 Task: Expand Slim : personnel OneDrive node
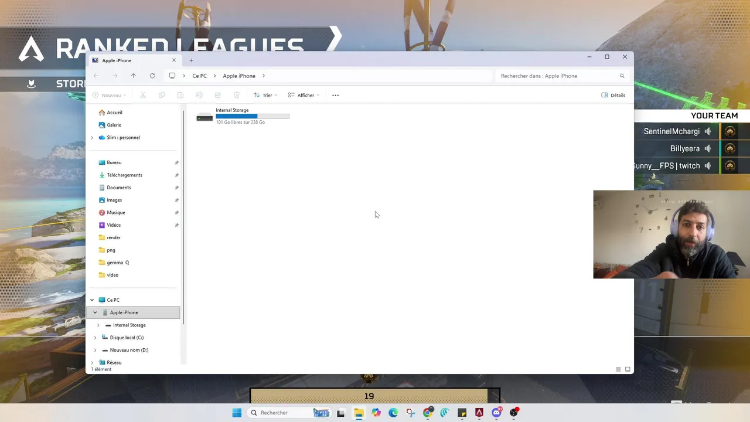(x=91, y=138)
